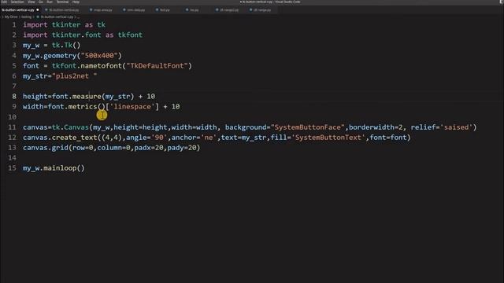
Task: Click the 'linespace' string on line 9
Action: (132, 107)
